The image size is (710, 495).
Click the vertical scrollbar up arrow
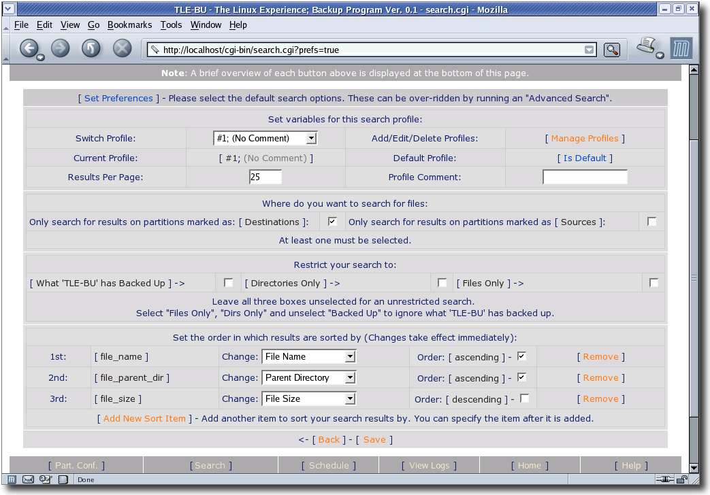pos(694,69)
